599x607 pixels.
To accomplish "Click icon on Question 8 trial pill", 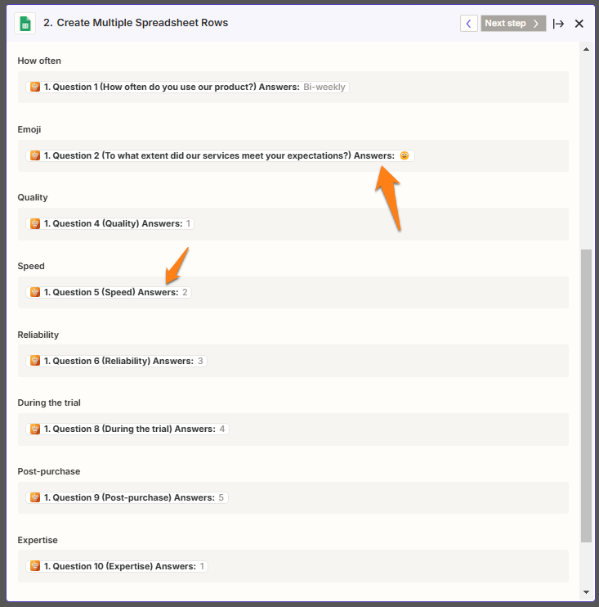I will tap(35, 429).
